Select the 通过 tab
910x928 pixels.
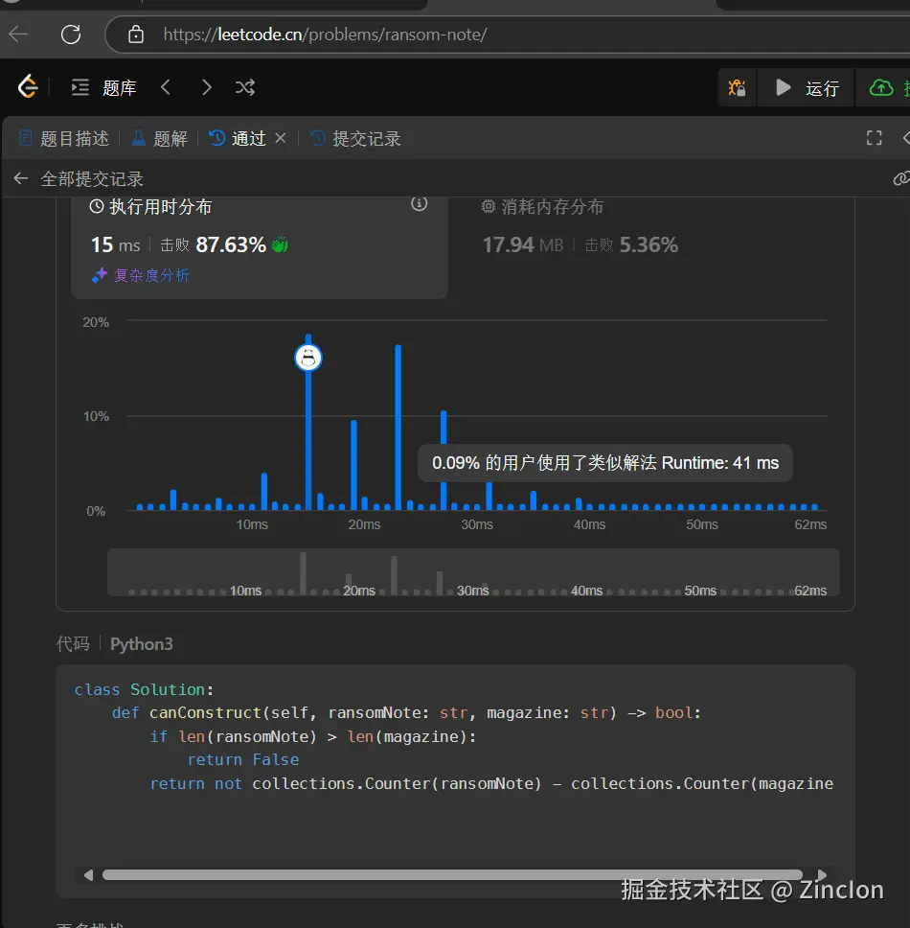tap(238, 138)
